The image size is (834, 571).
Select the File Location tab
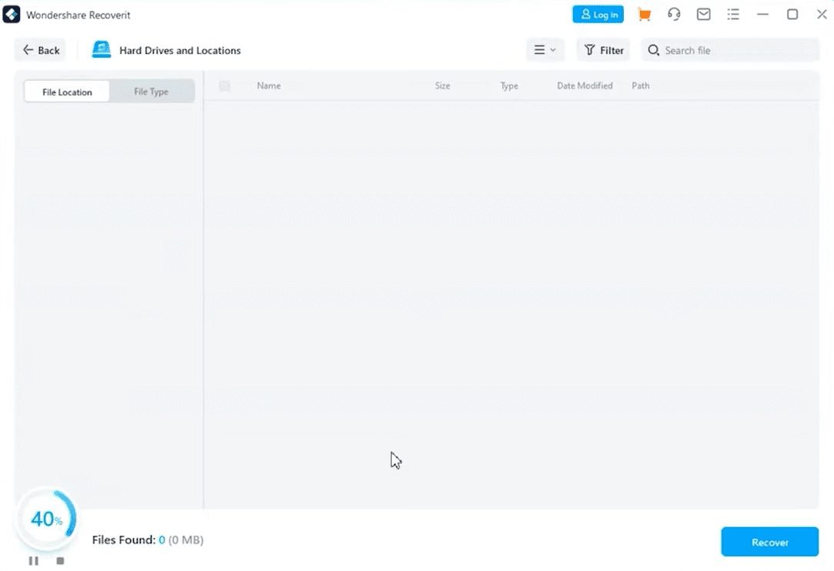click(x=67, y=92)
